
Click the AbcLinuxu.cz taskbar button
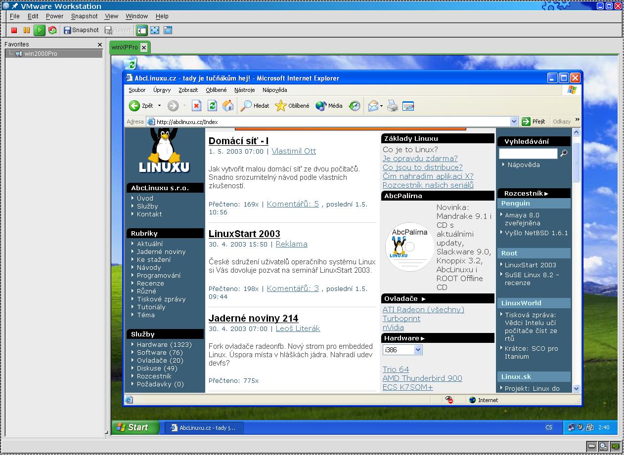pos(204,428)
